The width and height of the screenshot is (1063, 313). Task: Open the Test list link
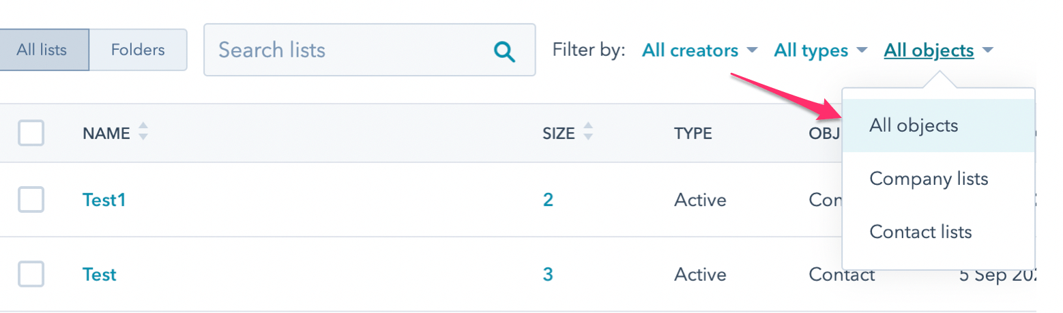pyautogui.click(x=99, y=274)
